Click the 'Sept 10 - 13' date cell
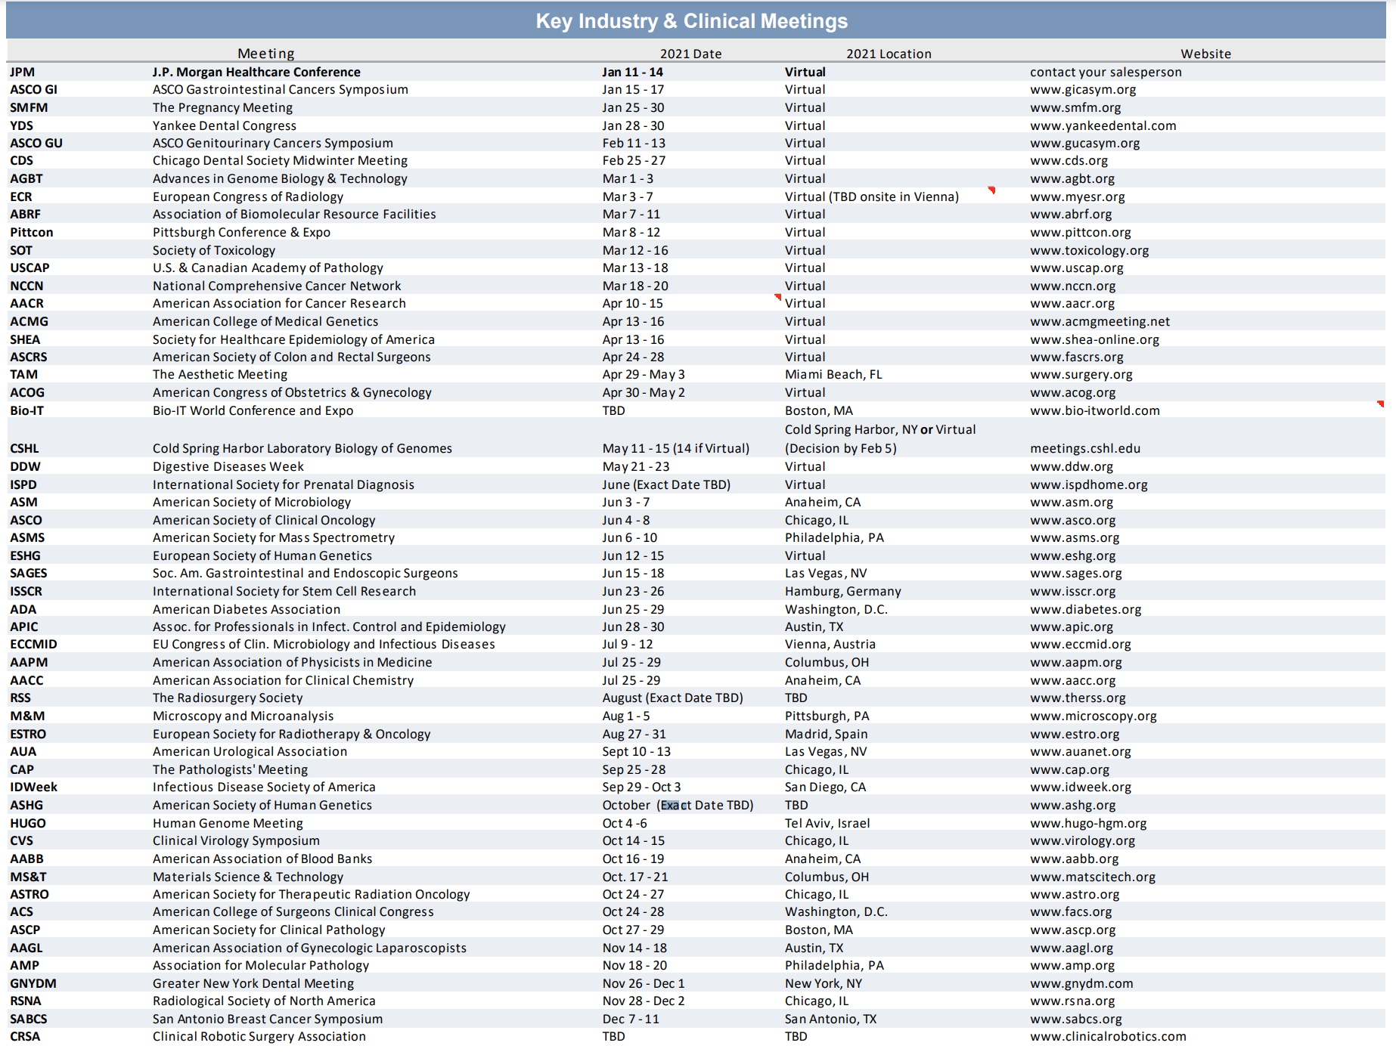Screen dimensions: 1396x1052 [x=637, y=752]
